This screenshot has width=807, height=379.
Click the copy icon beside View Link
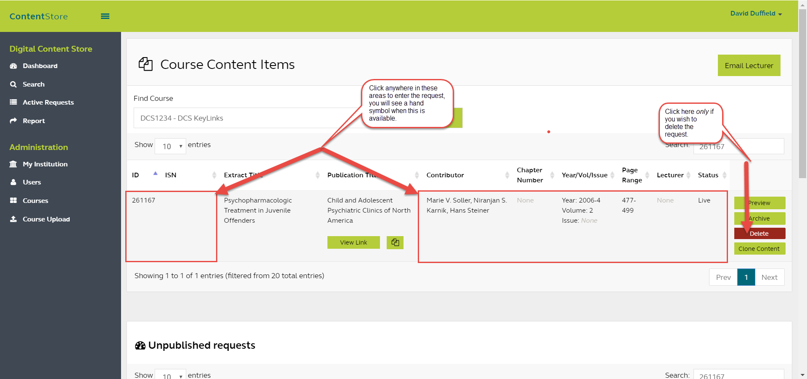pyautogui.click(x=395, y=242)
